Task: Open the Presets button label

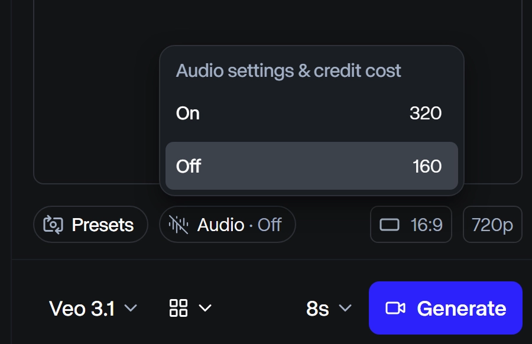Action: click(x=102, y=225)
